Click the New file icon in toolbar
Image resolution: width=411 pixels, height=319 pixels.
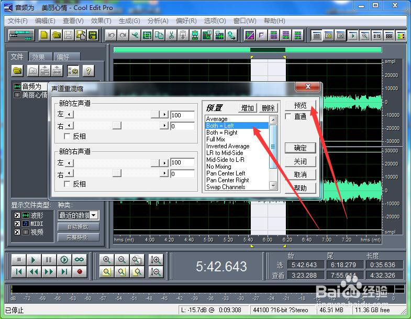click(x=45, y=35)
